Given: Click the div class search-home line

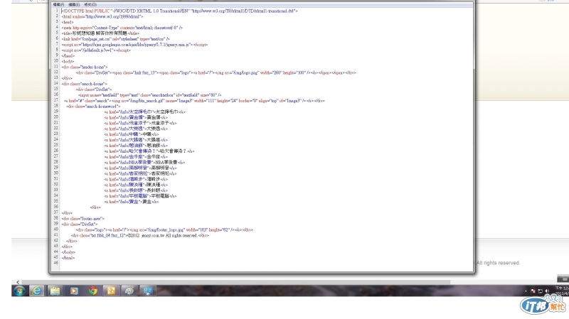Looking at the screenshot, I should [x=84, y=84].
